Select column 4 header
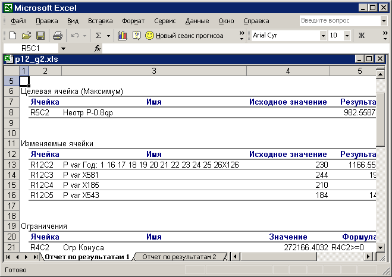Screen dimensions: 392x277 click(288, 71)
